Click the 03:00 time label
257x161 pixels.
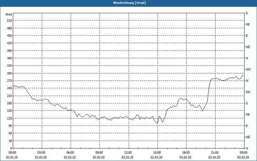42,152
